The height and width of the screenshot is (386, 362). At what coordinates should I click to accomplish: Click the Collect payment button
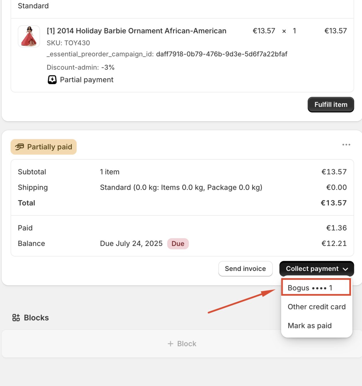pyautogui.click(x=317, y=269)
